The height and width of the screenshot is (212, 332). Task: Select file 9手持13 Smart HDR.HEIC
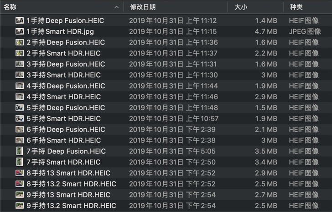[x=68, y=195]
